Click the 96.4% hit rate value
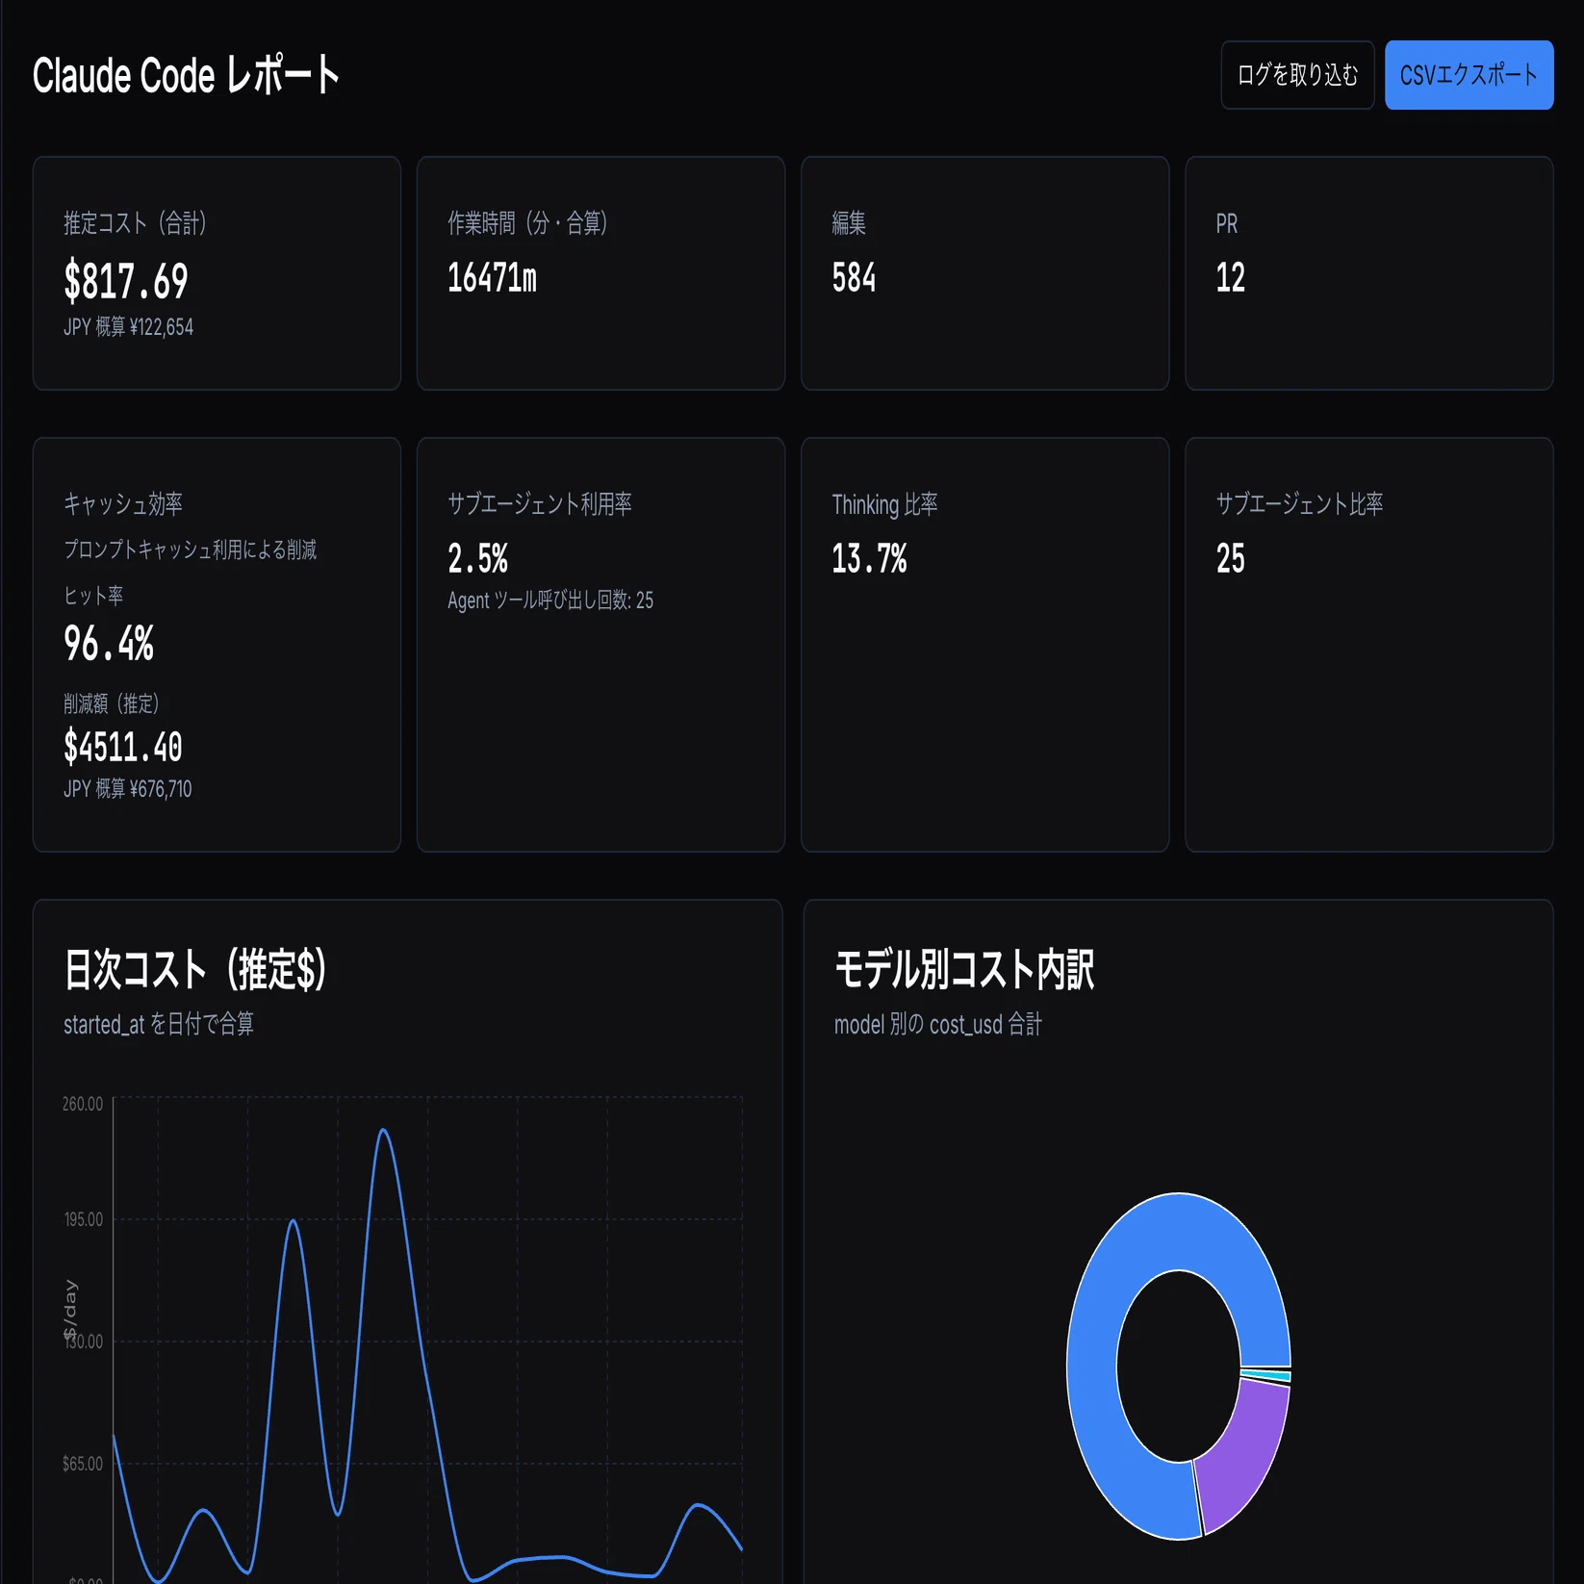Image resolution: width=1584 pixels, height=1584 pixels. click(109, 643)
